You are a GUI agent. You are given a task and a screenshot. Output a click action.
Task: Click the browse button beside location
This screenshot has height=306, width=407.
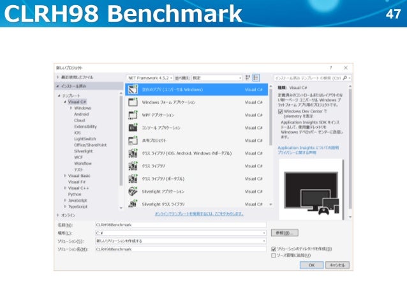pyautogui.click(x=285, y=233)
